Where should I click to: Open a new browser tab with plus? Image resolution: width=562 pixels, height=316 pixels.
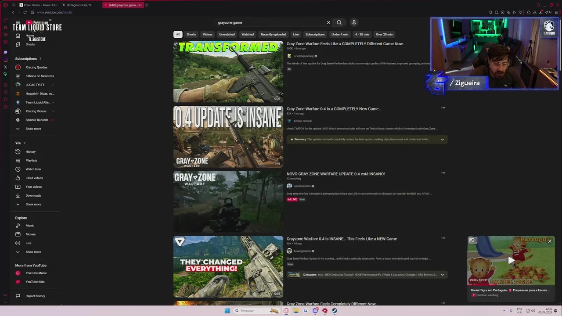[147, 5]
